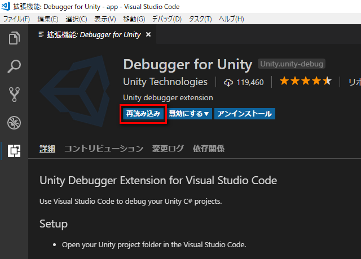Open the 移動(G) menu
The height and width of the screenshot is (259, 361).
[x=134, y=19]
